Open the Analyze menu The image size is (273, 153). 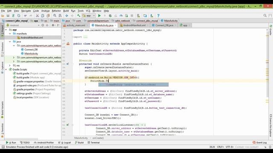click(45, 11)
